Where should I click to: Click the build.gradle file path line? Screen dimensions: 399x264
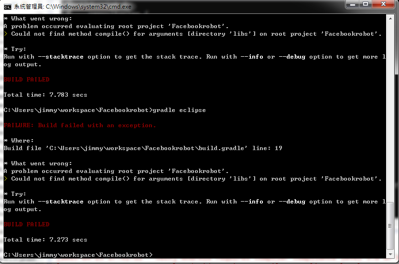pos(143,148)
